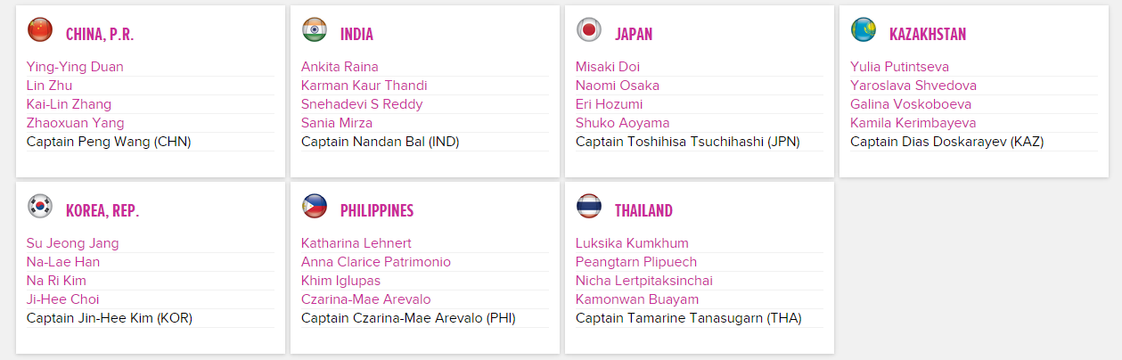Select Yulia Putintseva from Kazakhstan team
This screenshot has height=360, width=1122.
[899, 67]
